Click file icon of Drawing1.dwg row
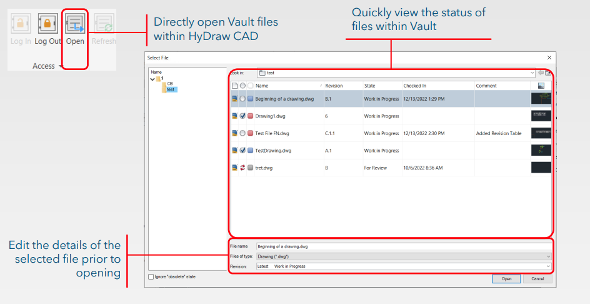 tap(234, 116)
